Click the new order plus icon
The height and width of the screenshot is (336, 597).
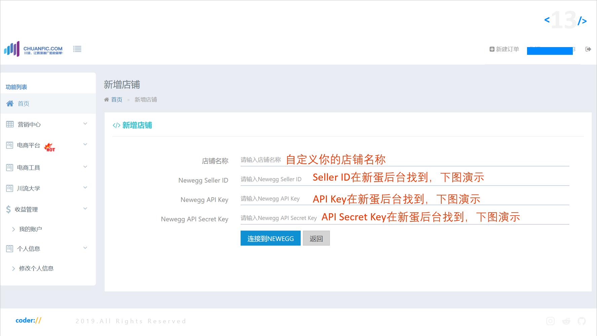[492, 49]
